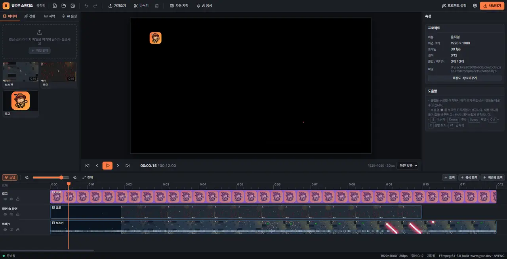The width and height of the screenshot is (507, 259).
Task: Add a new track with + 트랙
Action: point(450,177)
